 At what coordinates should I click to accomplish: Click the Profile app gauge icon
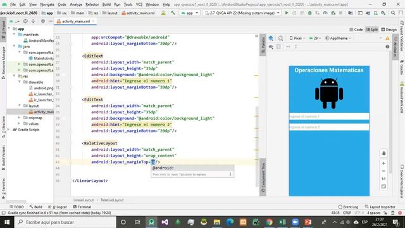coord(325,13)
